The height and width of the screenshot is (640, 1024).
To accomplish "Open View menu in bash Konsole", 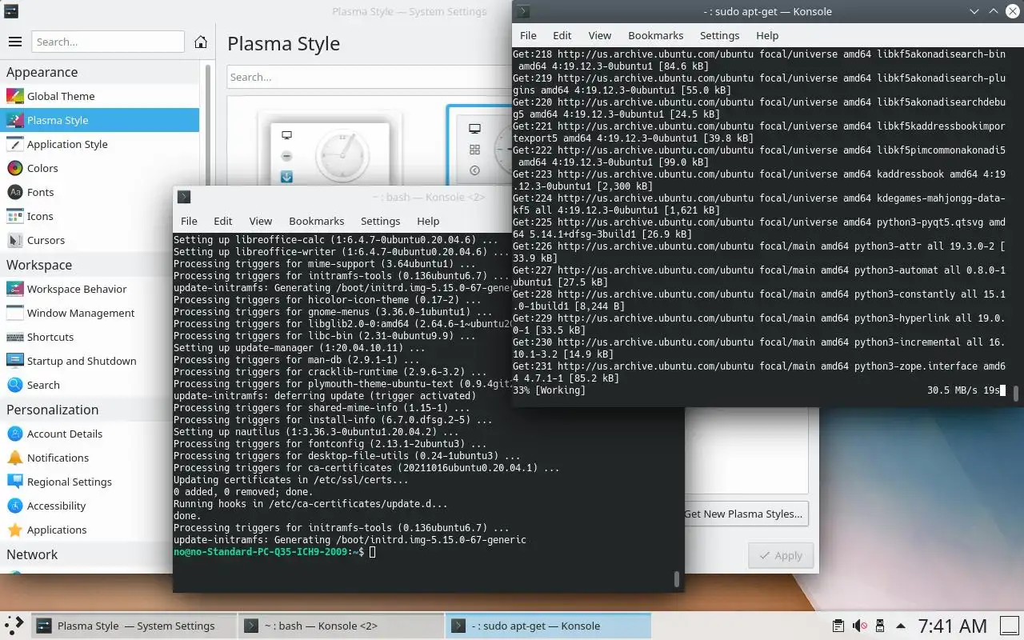I will click(261, 221).
